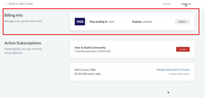
Task: Click the How to Build Community title
Action: [x=90, y=48]
